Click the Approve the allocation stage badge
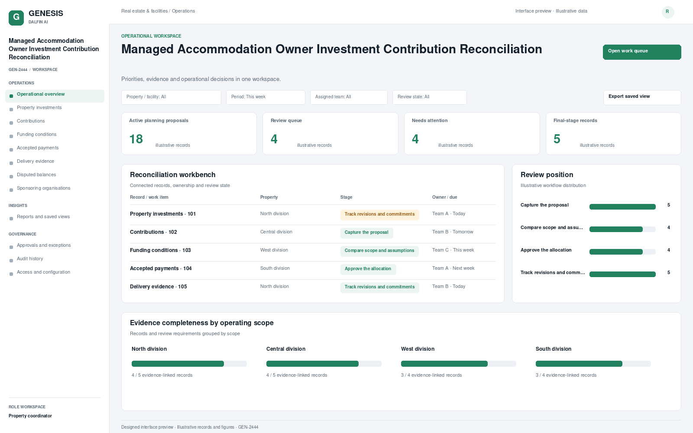This screenshot has height=433, width=693. tap(368, 269)
